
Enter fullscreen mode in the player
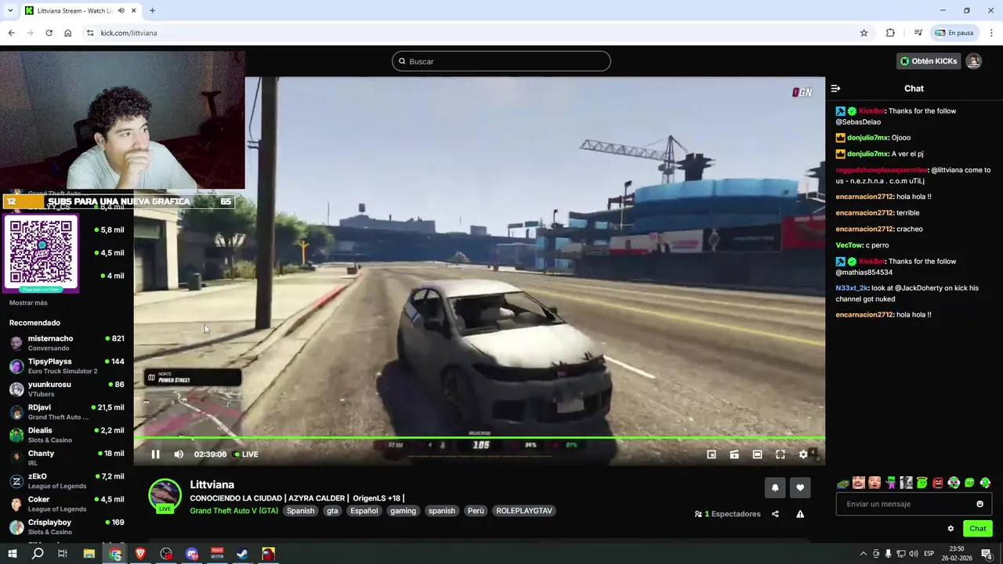coord(780,454)
